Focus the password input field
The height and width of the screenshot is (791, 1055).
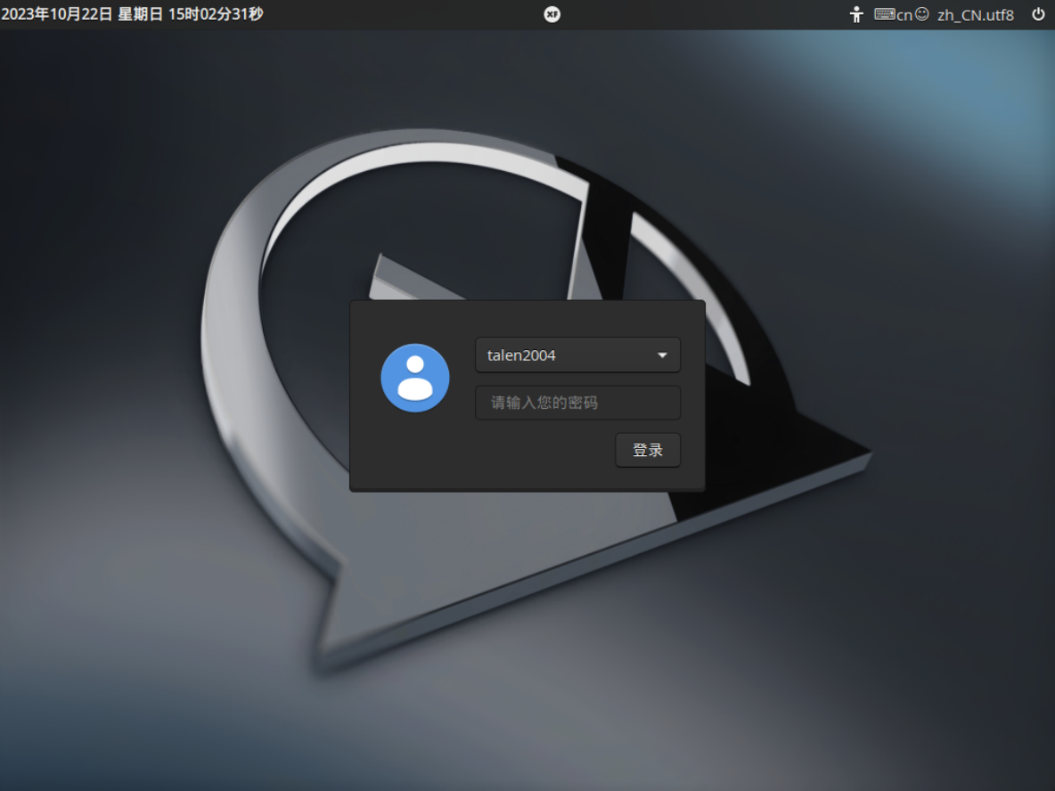(578, 403)
